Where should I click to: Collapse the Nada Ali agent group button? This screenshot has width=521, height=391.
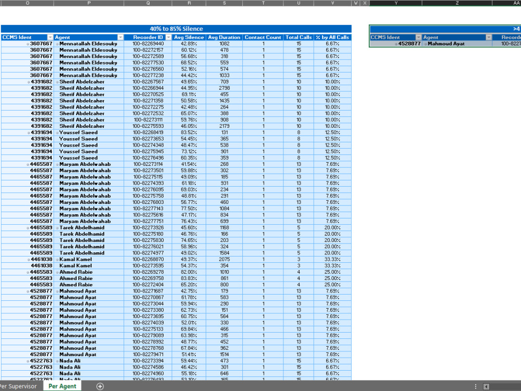click(x=57, y=361)
